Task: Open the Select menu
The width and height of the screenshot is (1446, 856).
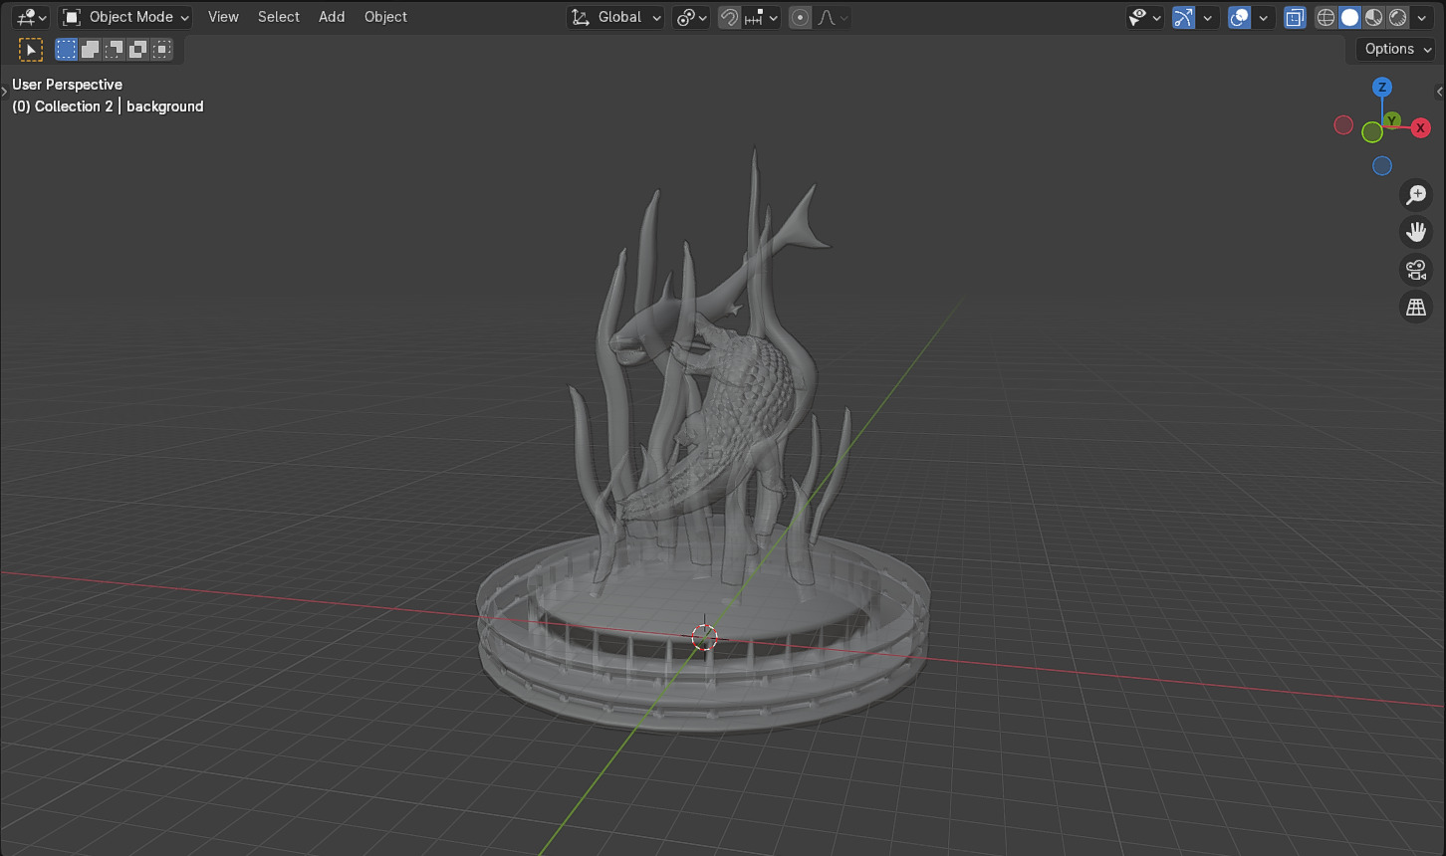Action: click(x=279, y=17)
